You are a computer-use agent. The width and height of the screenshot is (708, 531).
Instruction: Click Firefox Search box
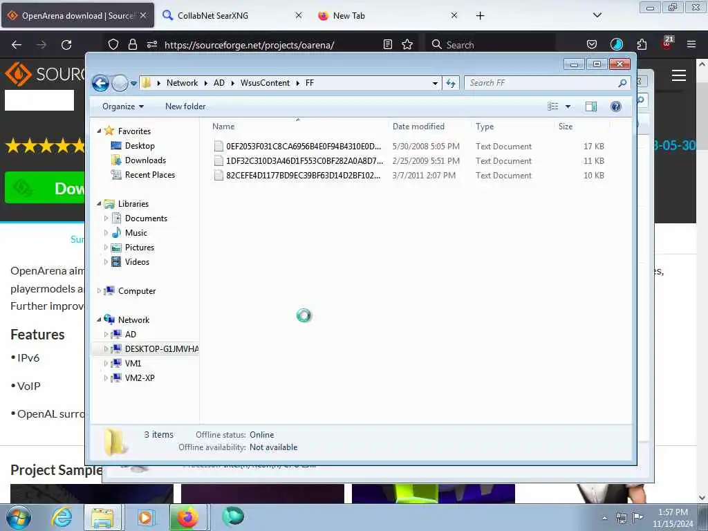(490, 44)
